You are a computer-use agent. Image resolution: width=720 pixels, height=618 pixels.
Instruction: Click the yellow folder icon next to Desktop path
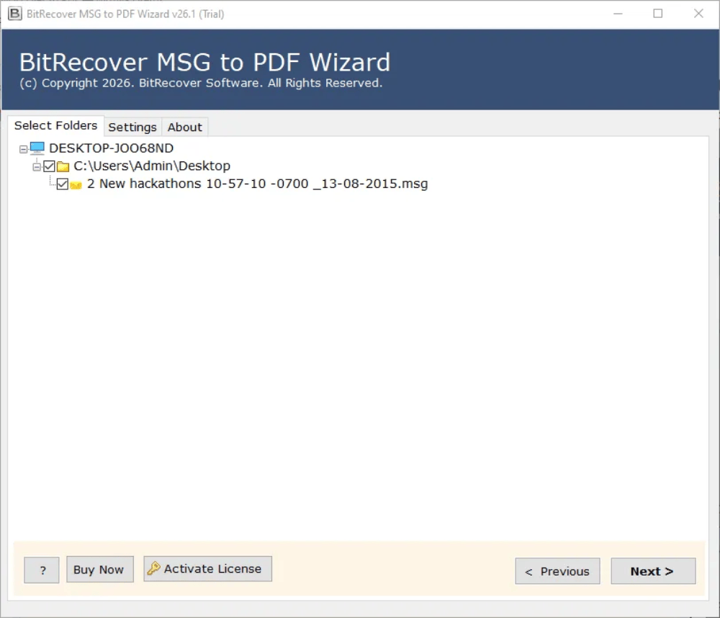62,165
